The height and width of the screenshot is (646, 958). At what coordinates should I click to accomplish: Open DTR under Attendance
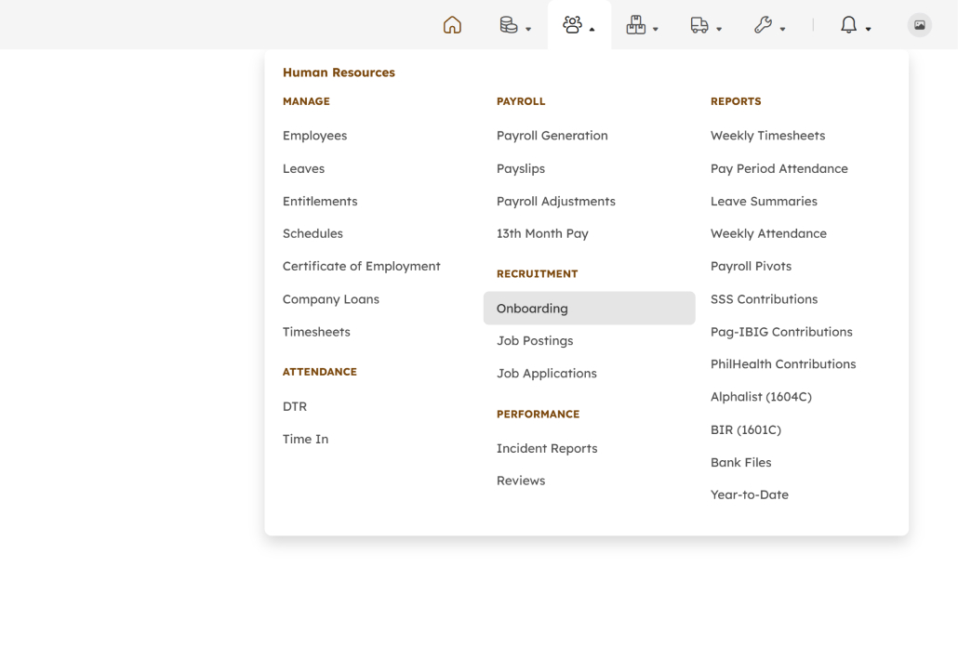pyautogui.click(x=295, y=406)
